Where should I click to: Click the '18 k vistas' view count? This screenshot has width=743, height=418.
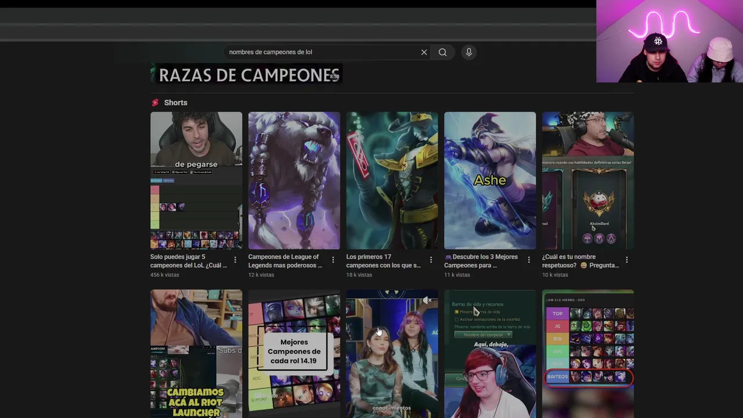[359, 275]
